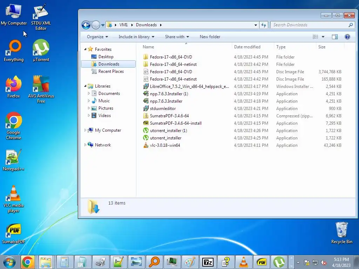
Task: Launch Everything search desktop shortcut
Action: click(14, 51)
